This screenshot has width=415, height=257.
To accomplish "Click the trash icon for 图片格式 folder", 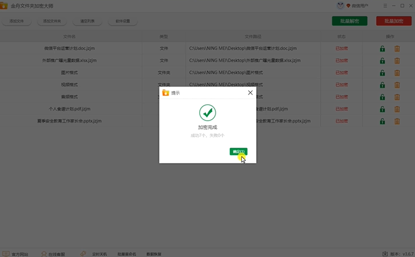I will [x=397, y=73].
